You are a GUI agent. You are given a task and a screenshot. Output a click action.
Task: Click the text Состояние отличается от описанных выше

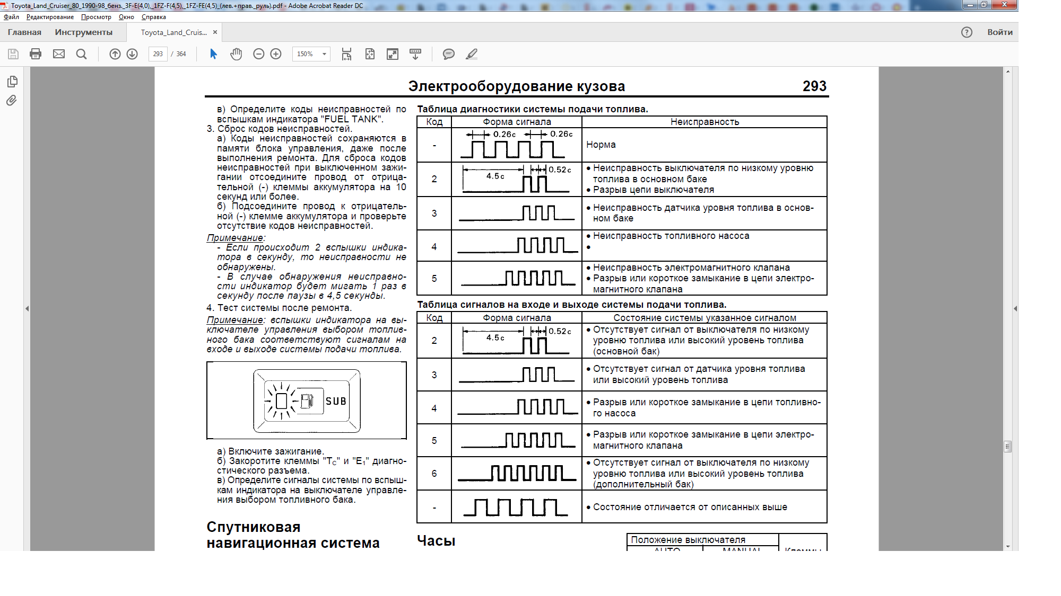click(x=690, y=507)
